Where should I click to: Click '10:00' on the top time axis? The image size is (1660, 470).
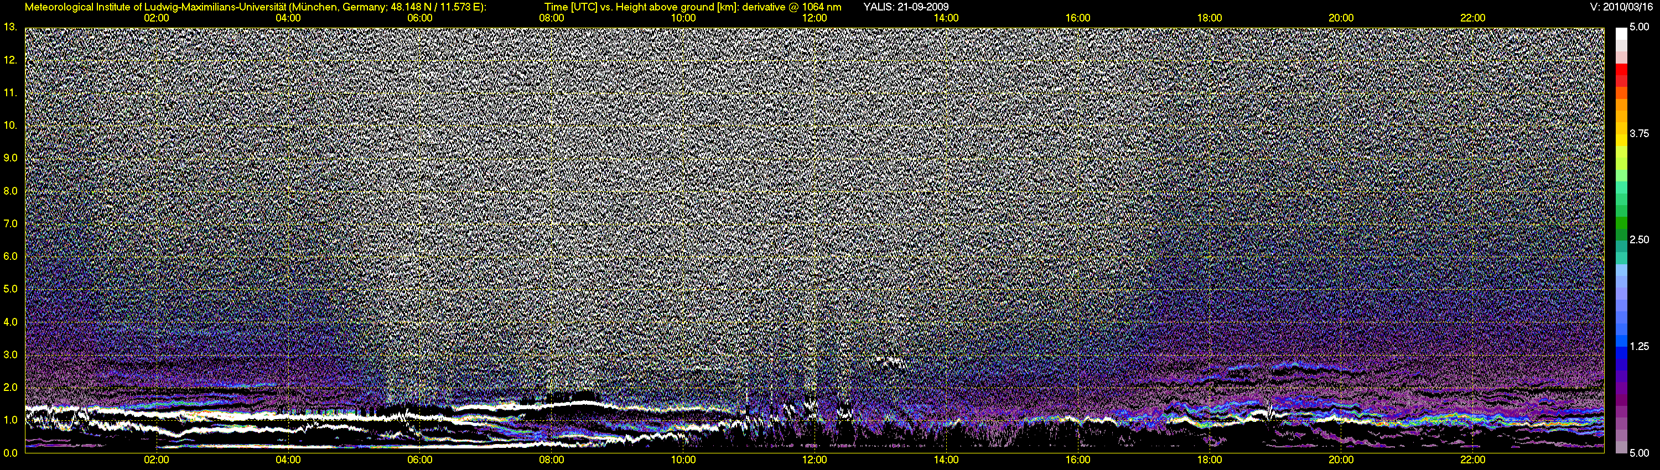[x=683, y=18]
